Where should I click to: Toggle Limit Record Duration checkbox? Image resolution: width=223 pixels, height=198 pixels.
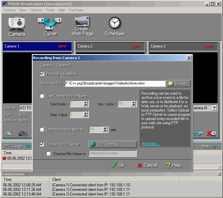point(42,129)
